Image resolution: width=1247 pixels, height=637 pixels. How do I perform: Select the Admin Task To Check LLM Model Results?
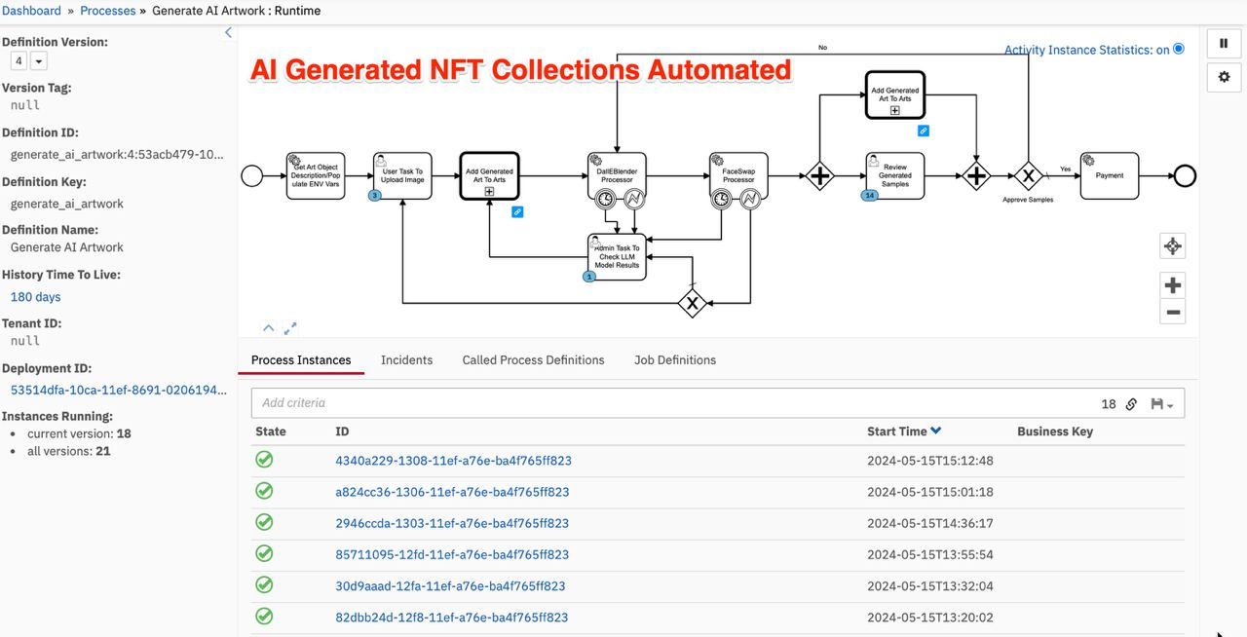coord(617,256)
